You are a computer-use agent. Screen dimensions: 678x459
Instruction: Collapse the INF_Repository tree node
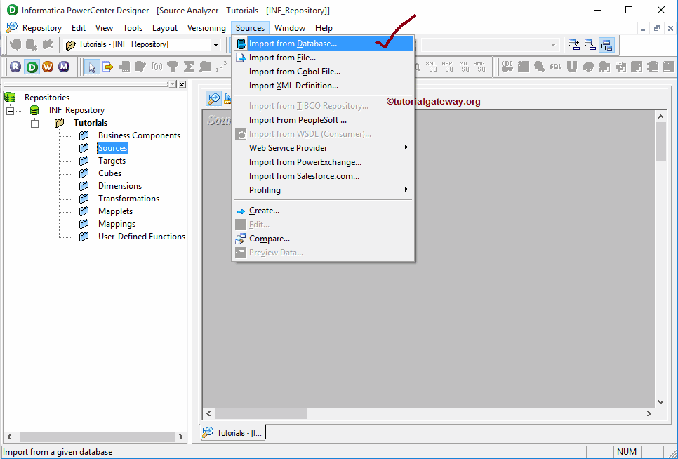pos(10,109)
